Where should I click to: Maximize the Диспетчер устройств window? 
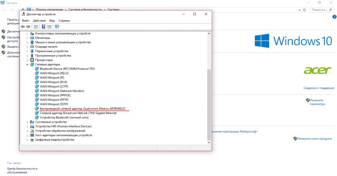click(195, 14)
